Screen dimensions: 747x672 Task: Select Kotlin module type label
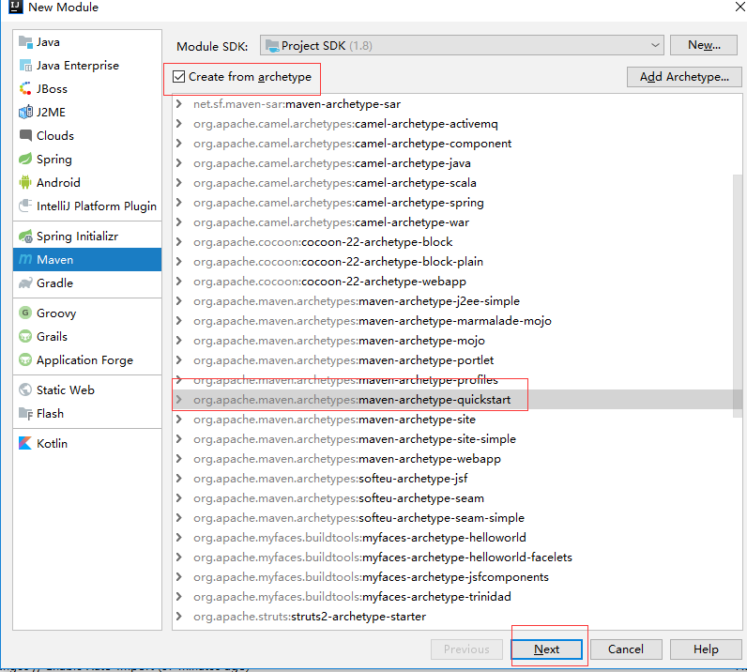click(52, 443)
